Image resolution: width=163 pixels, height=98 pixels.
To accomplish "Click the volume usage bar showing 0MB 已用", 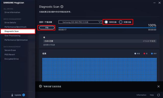I will point(100,41).
